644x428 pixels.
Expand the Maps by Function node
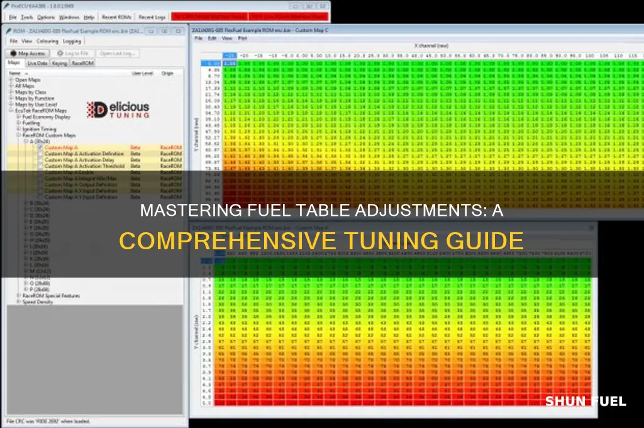(11, 98)
